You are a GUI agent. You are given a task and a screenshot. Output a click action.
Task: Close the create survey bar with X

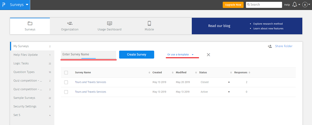[208, 55]
